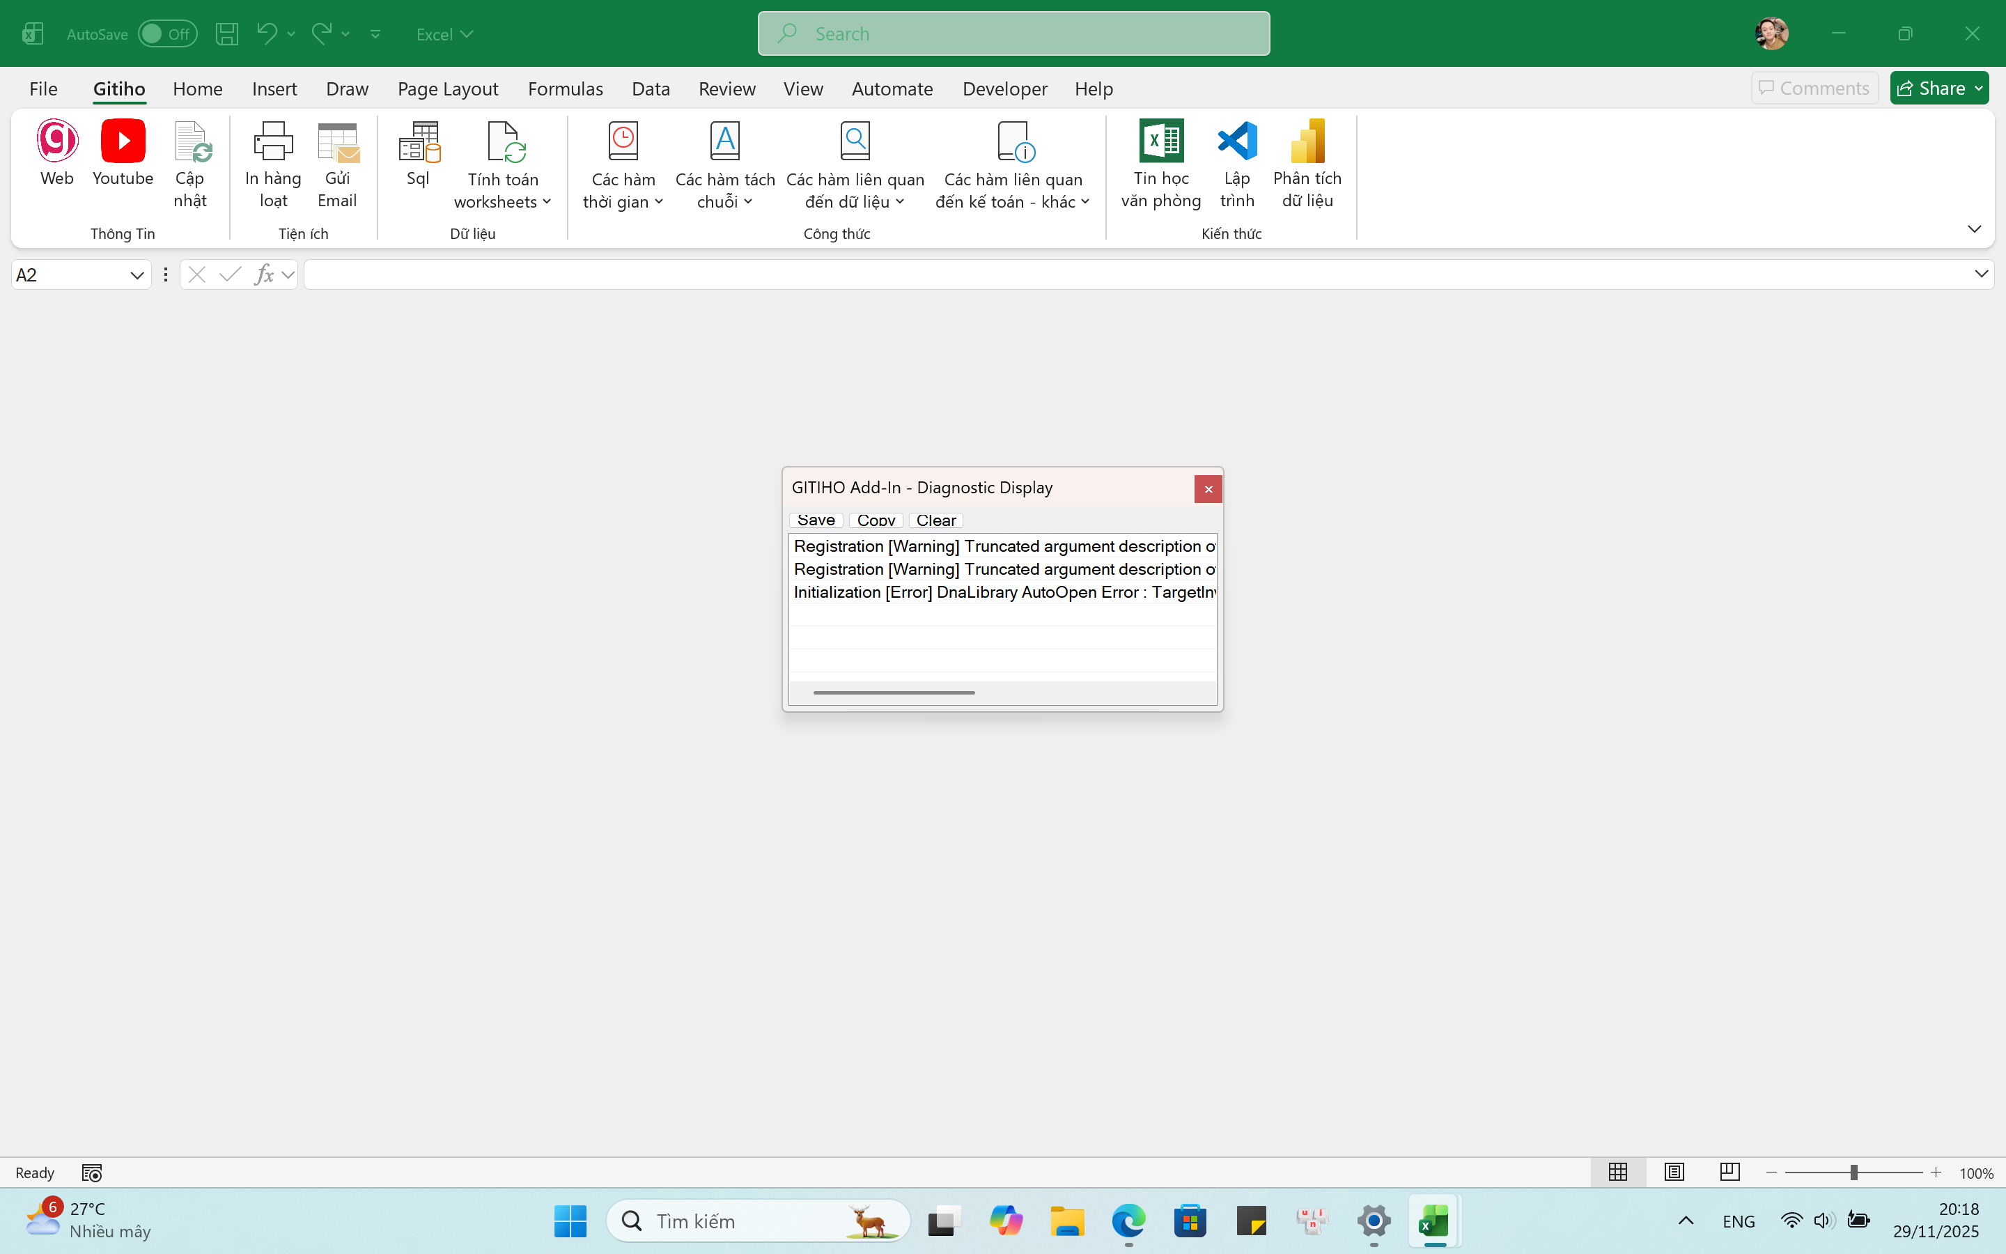Viewport: 2006px width, 1254px height.
Task: Toggle the AutoSave switch
Action: [x=166, y=34]
